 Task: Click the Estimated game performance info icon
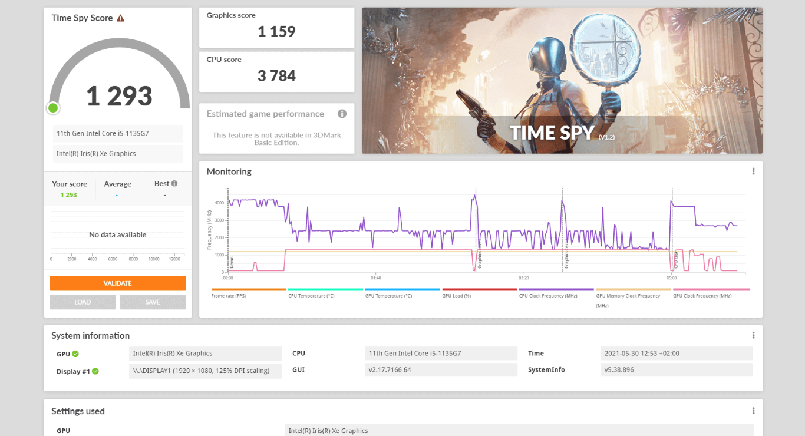click(342, 114)
